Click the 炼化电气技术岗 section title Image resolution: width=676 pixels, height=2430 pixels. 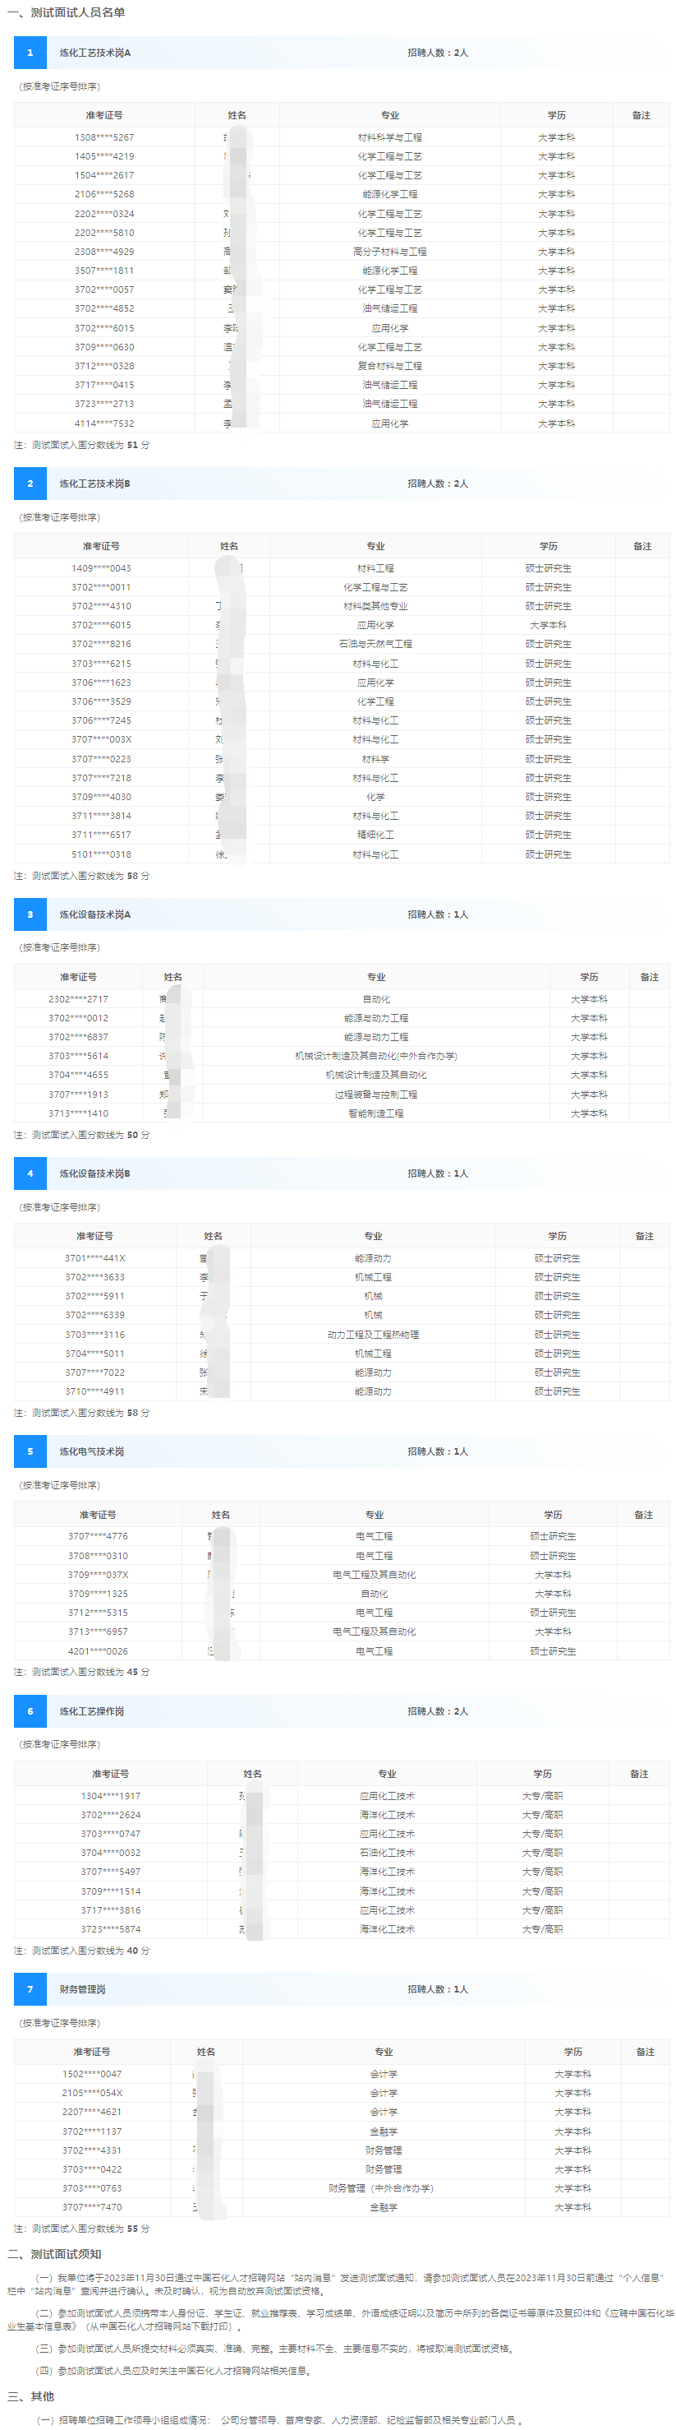(91, 1451)
